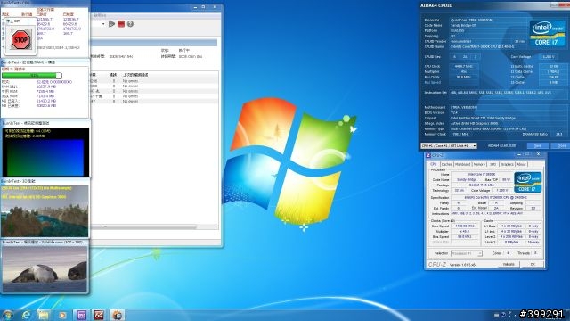
Task: Expand the BurnInTest toolbar dropdown arrow
Action: click(103, 24)
